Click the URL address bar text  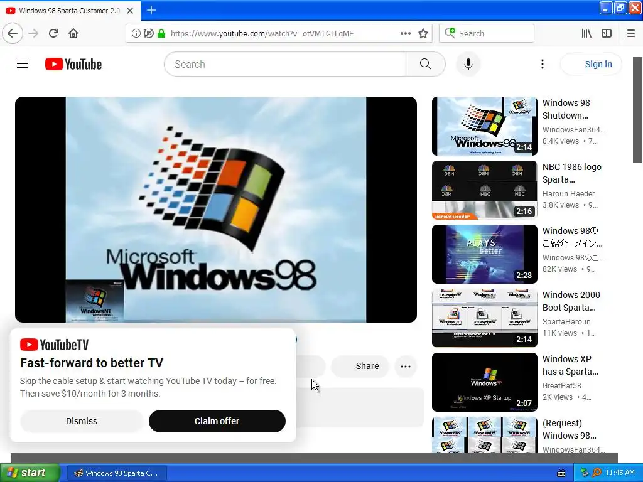[x=262, y=34]
